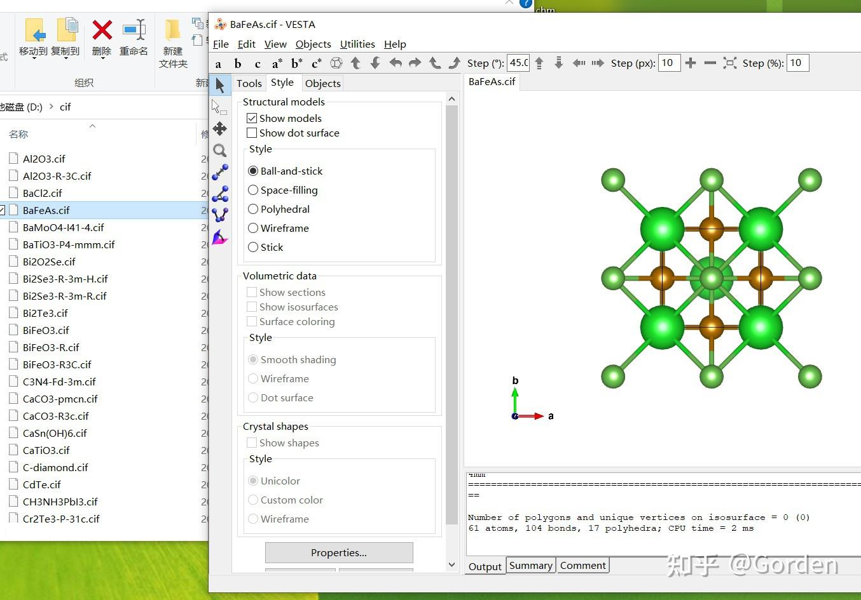Rotate structure counterclockwise around z axis
The height and width of the screenshot is (600, 861).
pyautogui.click(x=435, y=63)
